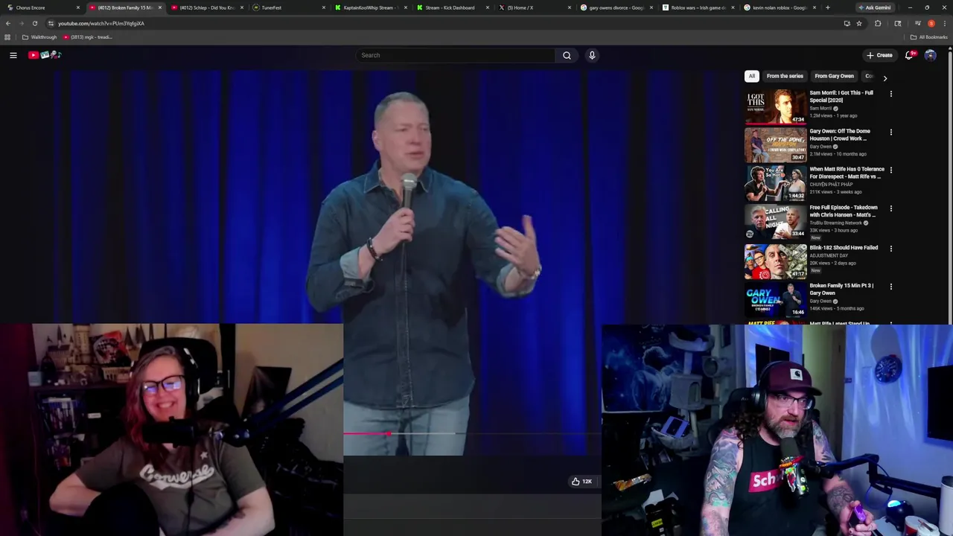
Task: Go to YouTube home via logo
Action: [45, 55]
